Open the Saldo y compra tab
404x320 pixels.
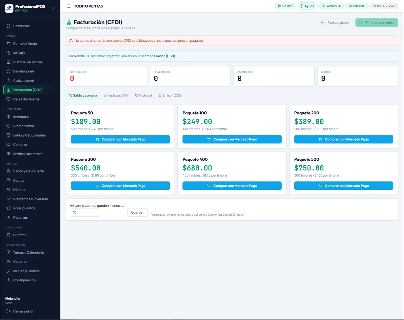(83, 95)
